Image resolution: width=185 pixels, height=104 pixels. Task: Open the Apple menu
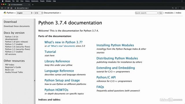tap(3, 1)
